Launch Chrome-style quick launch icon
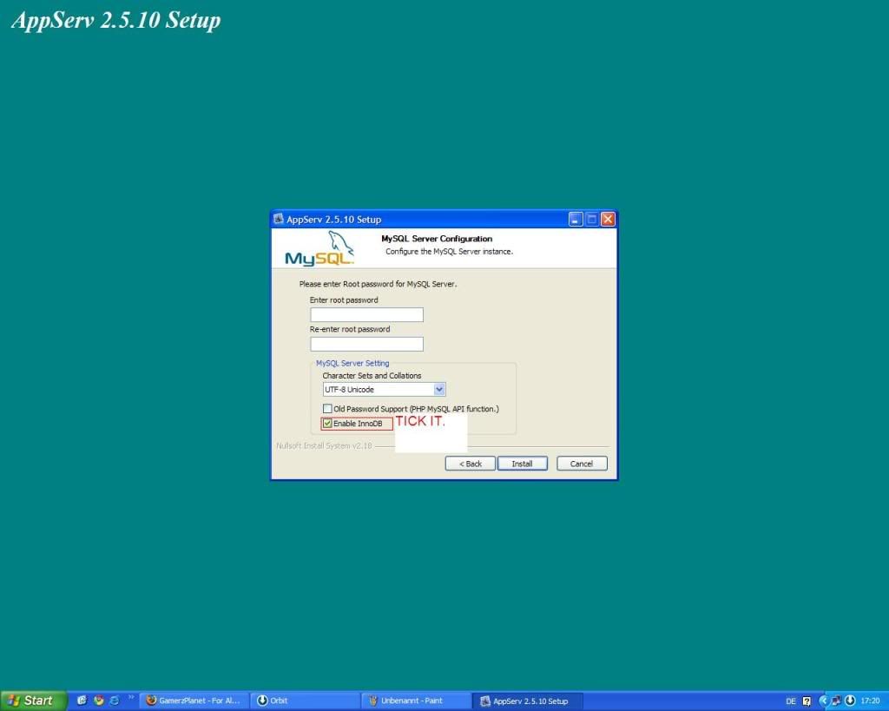Image resolution: width=889 pixels, height=711 pixels. pyautogui.click(x=99, y=701)
